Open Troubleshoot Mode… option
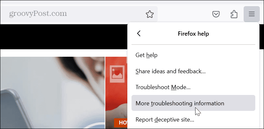Viewport: 264px width, 129px height. 193,87
